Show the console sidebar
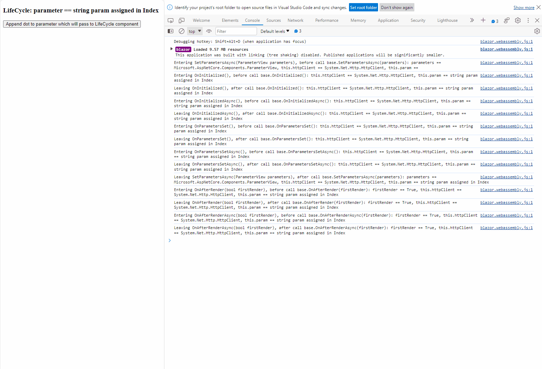This screenshot has height=369, width=542. pyautogui.click(x=171, y=31)
